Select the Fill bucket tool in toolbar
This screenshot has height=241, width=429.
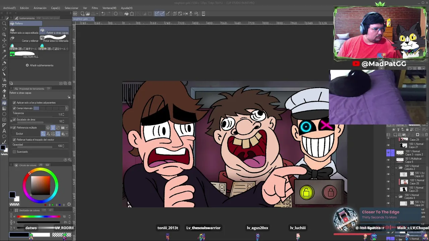tap(4, 103)
